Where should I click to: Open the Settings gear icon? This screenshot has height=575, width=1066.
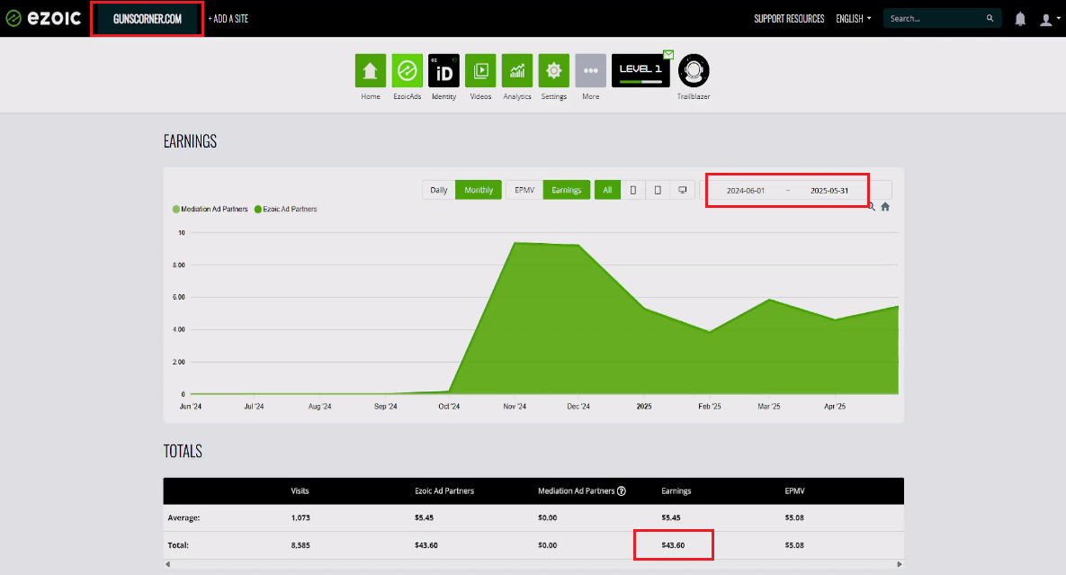coord(554,71)
